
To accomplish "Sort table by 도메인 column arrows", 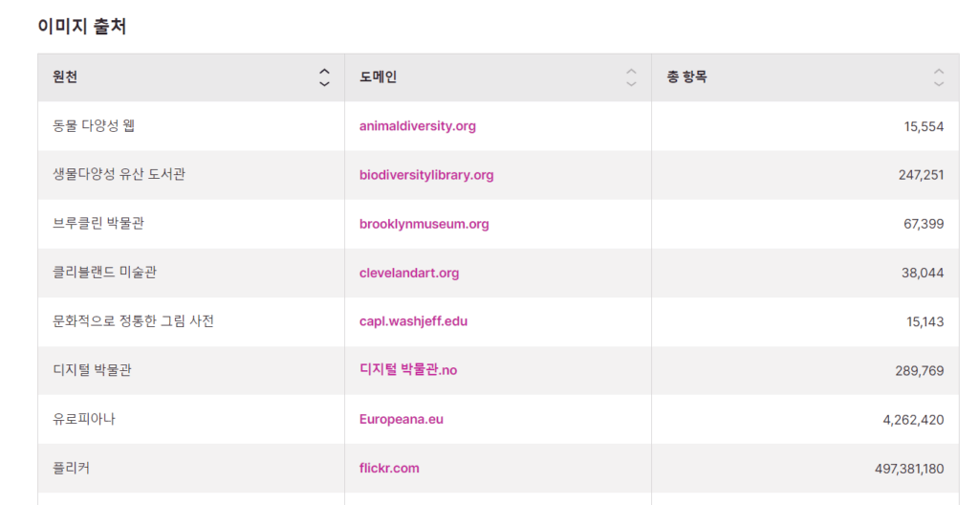I will pyautogui.click(x=631, y=77).
